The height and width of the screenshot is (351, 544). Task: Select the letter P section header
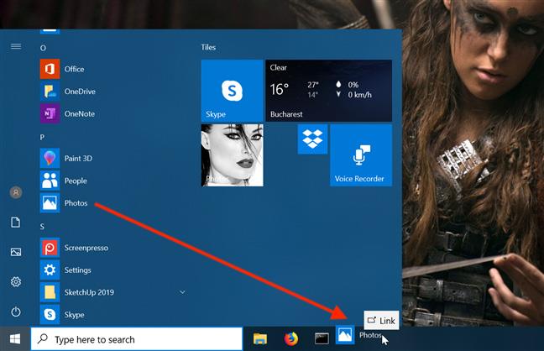point(42,137)
